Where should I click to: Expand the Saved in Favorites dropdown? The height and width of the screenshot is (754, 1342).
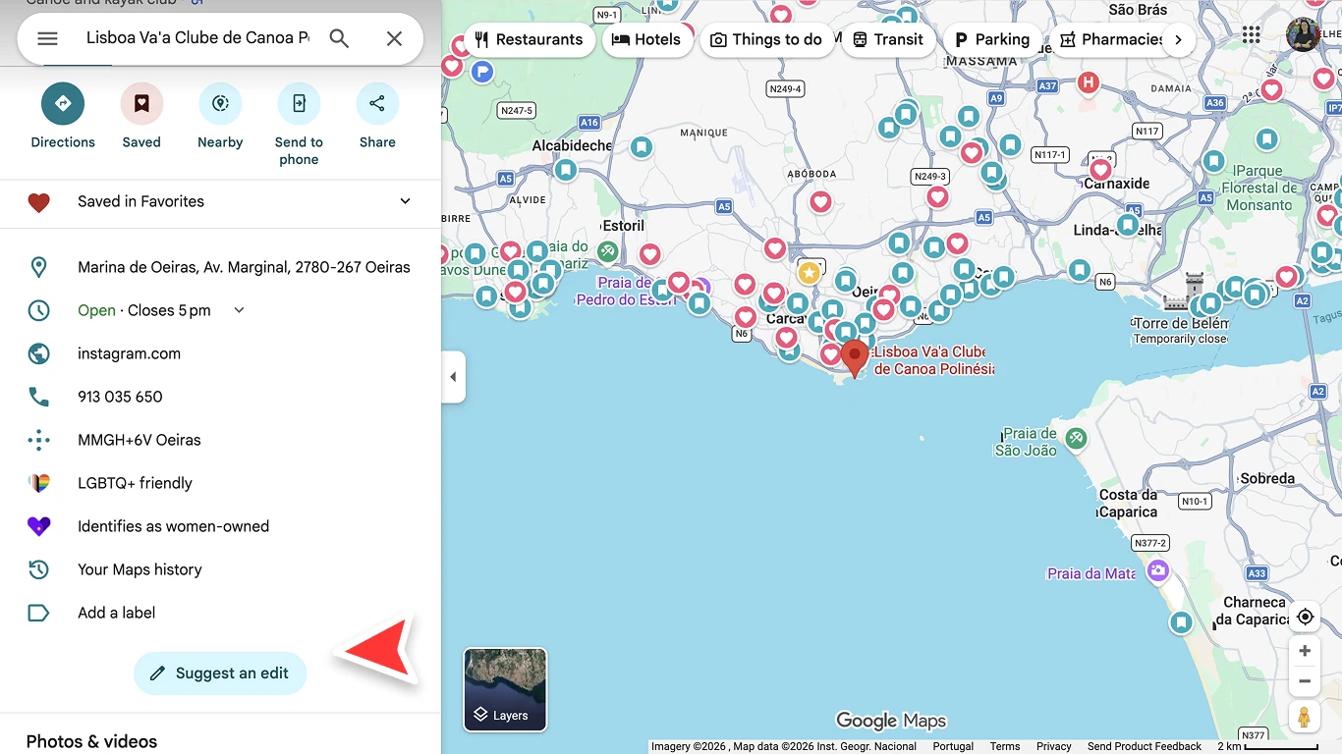click(405, 201)
